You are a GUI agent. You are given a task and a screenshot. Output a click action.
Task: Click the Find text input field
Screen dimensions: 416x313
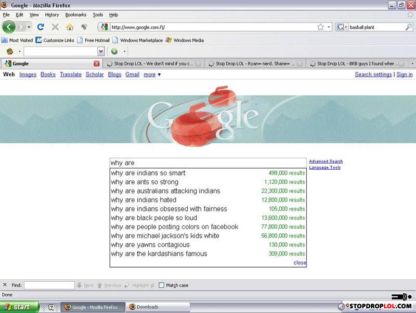pyautogui.click(x=49, y=285)
